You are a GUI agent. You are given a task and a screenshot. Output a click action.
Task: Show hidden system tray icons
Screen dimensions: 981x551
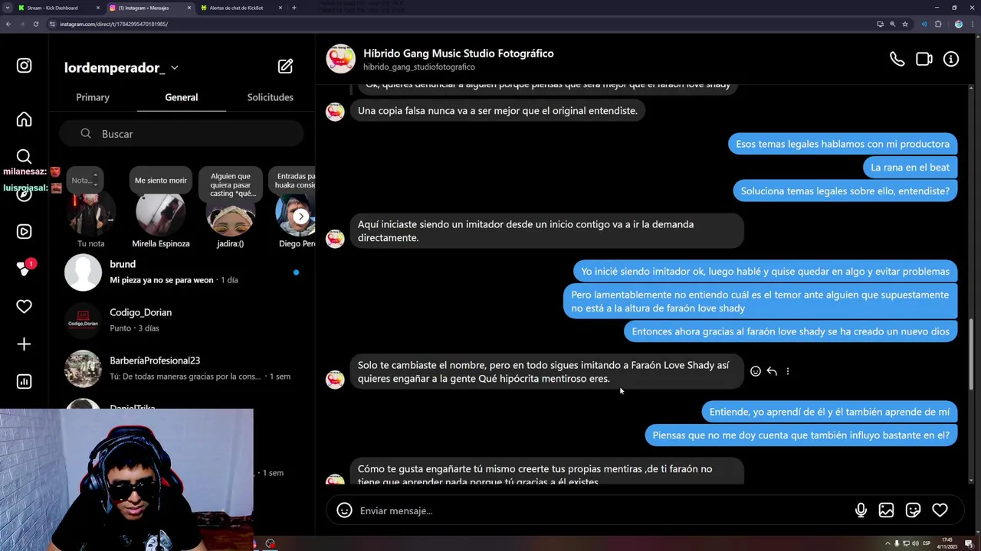[x=888, y=543]
